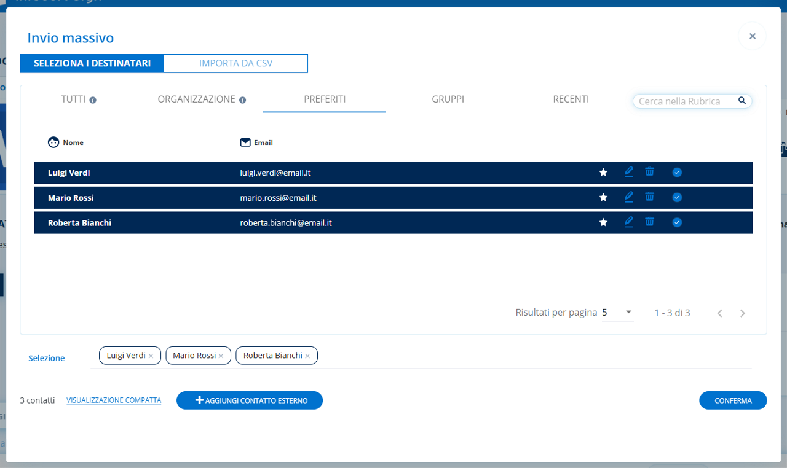The image size is (787, 468).
Task: Open the RECENTI tab
Action: (x=571, y=99)
